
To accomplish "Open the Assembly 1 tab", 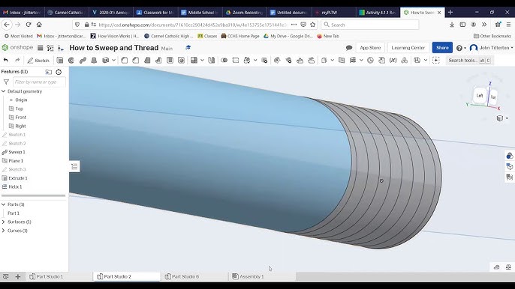I will [248, 276].
